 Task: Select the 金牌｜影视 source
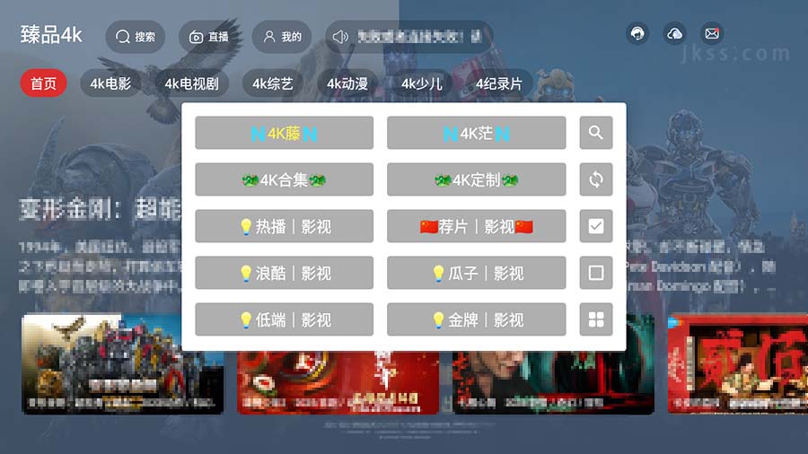pyautogui.click(x=476, y=319)
